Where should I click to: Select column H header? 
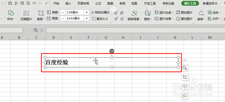[x=123, y=38]
